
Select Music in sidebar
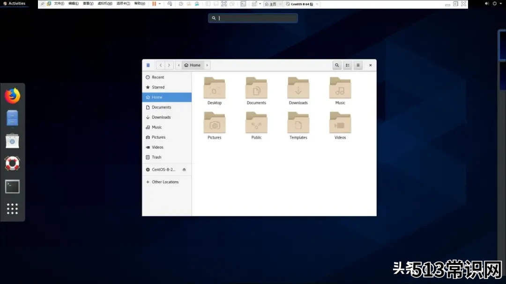pyautogui.click(x=167, y=127)
